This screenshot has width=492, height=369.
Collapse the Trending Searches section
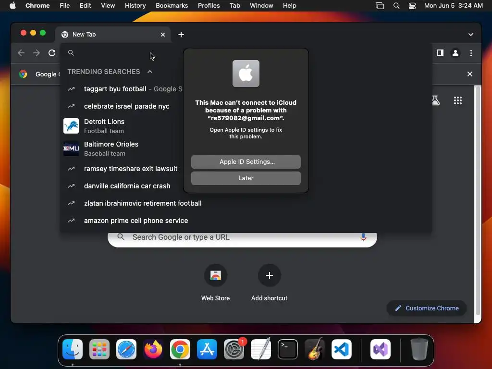150,72
